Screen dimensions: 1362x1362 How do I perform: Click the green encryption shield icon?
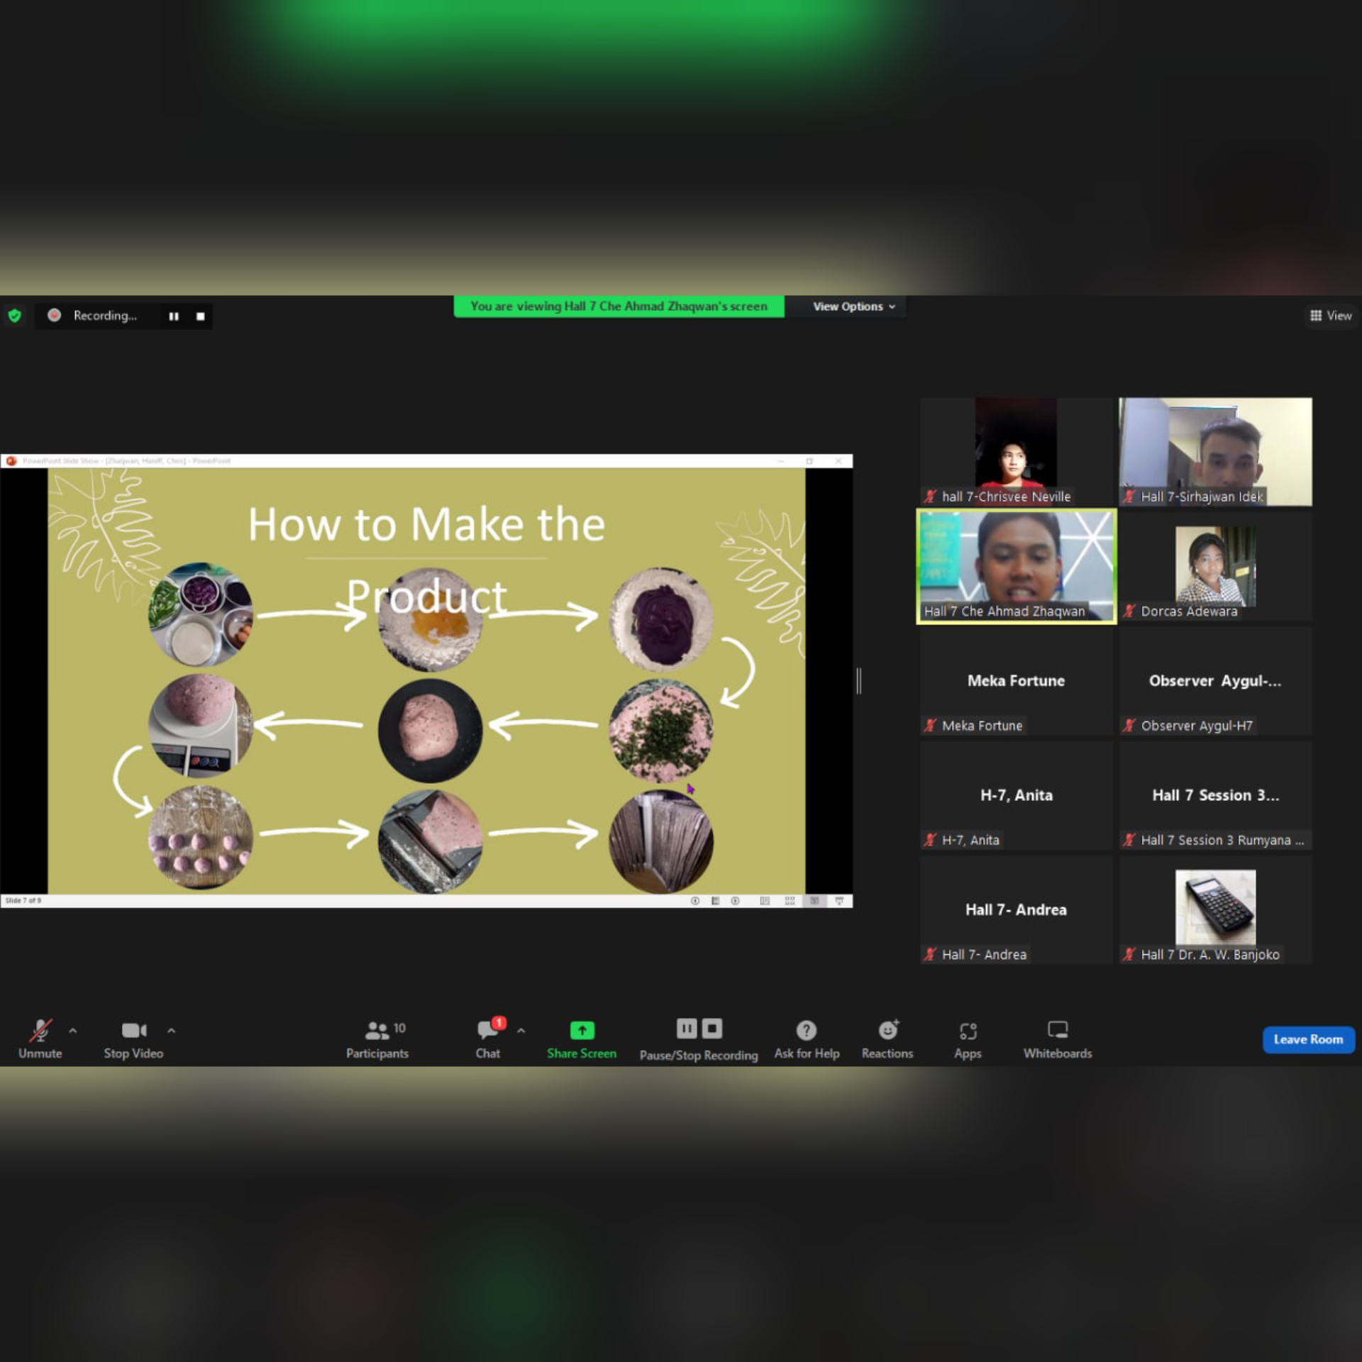[14, 316]
